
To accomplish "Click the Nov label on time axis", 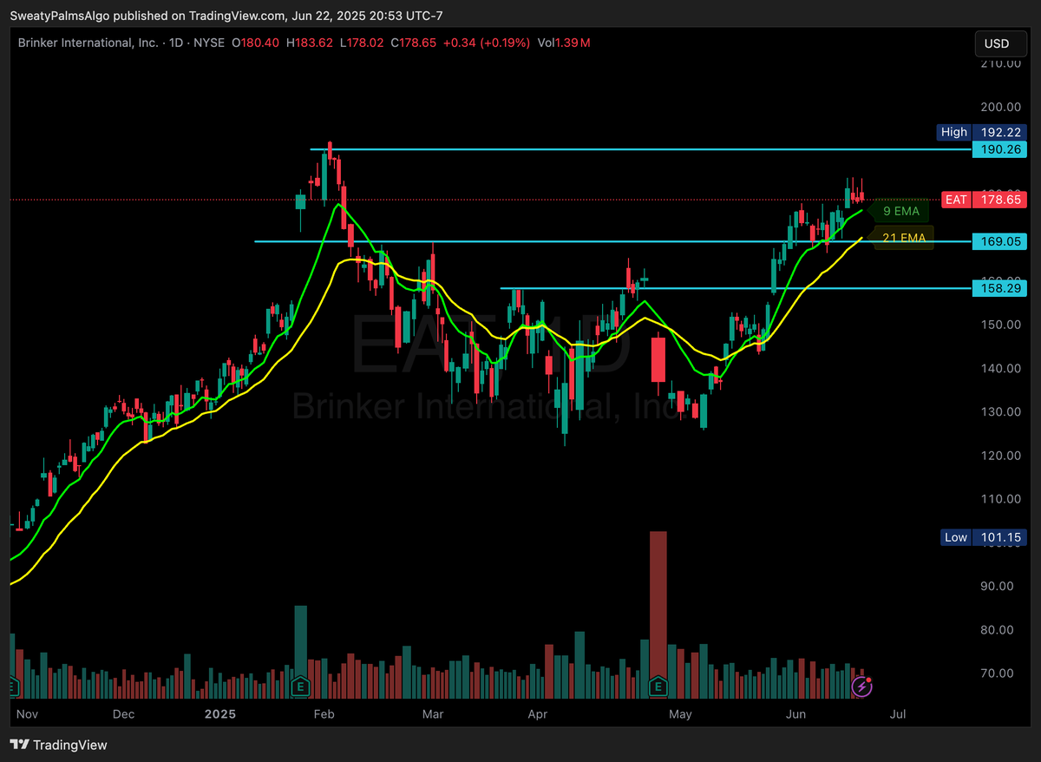I will (28, 714).
